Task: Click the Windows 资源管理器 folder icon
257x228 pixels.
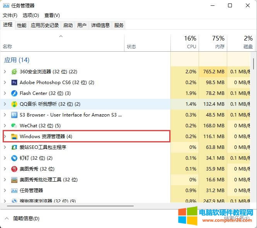Action: pyautogui.click(x=14, y=137)
